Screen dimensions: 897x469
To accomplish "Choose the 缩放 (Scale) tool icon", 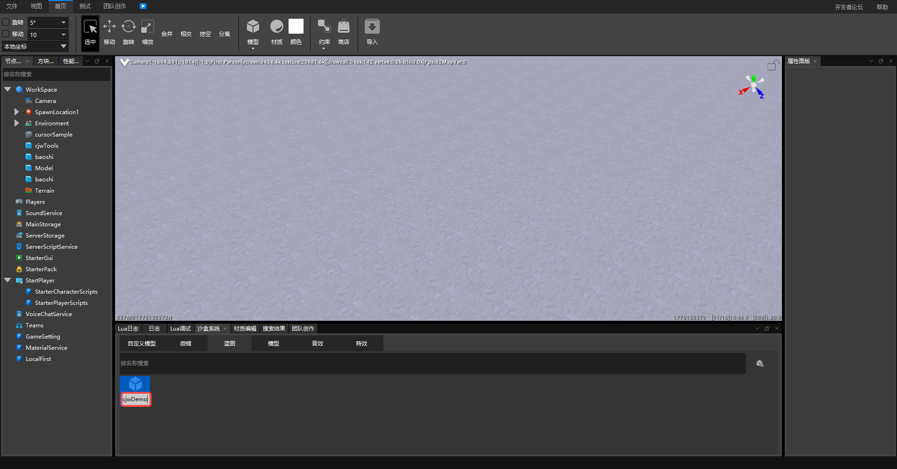I will (x=148, y=27).
